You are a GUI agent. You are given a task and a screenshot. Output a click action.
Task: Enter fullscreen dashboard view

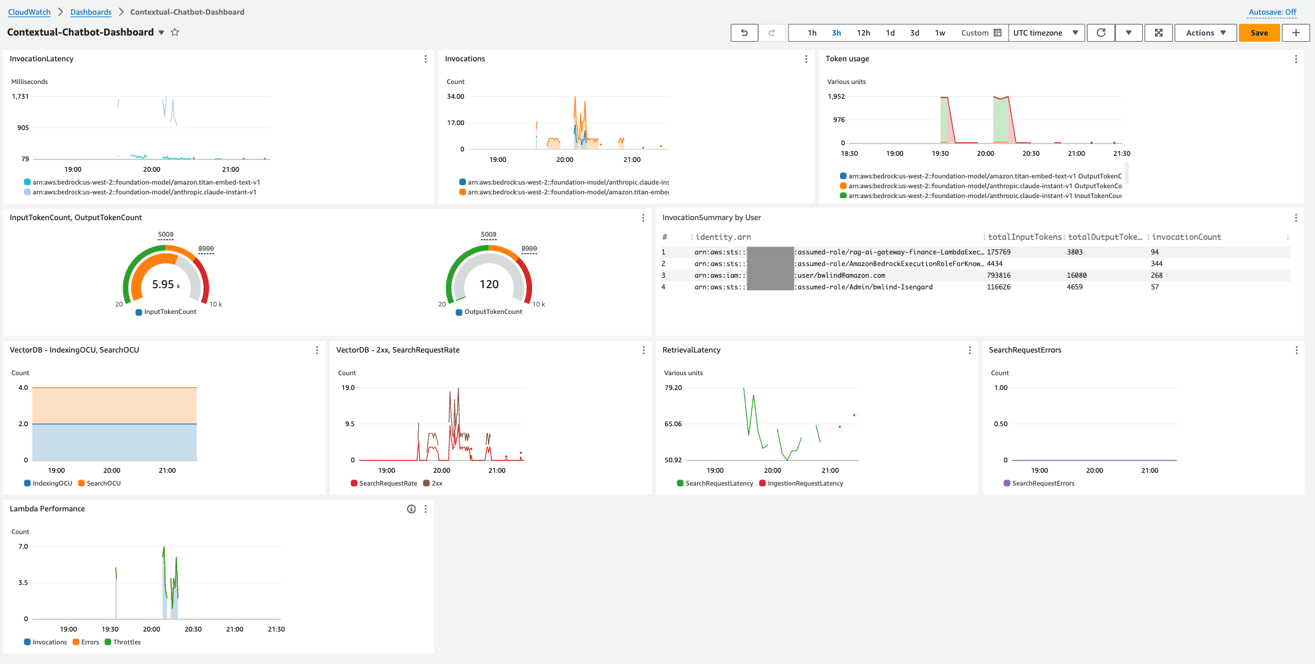click(1158, 32)
